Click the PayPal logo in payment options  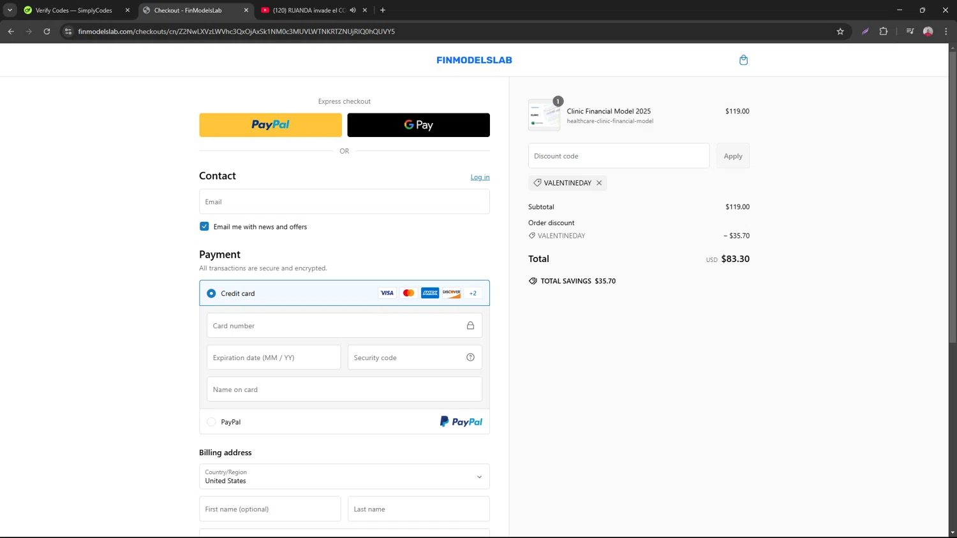[x=461, y=422]
